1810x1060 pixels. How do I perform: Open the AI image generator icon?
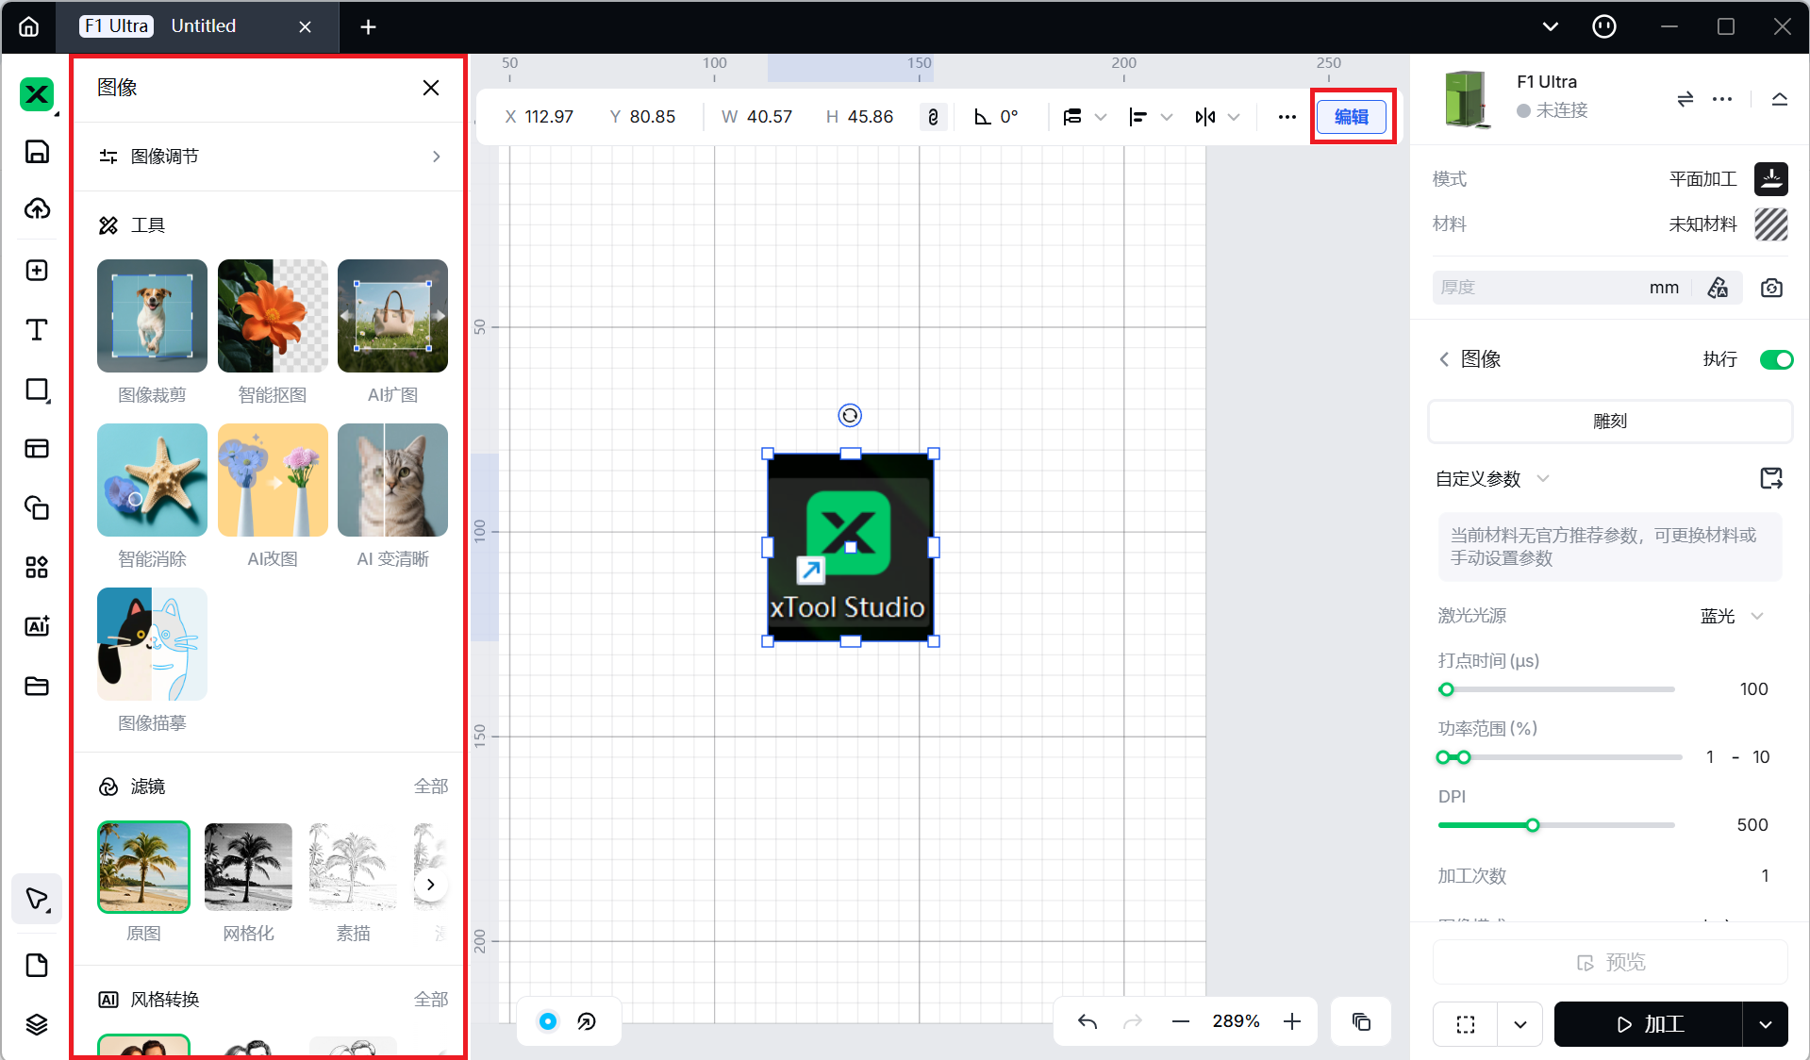pyautogui.click(x=37, y=626)
